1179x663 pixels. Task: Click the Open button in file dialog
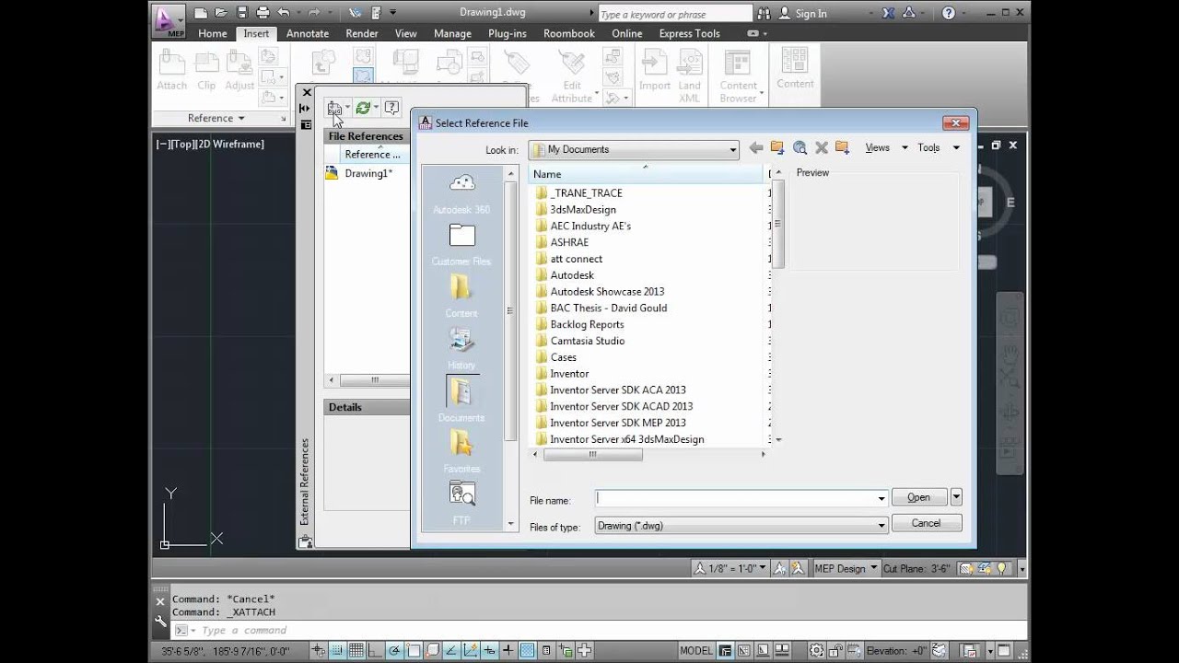point(919,496)
